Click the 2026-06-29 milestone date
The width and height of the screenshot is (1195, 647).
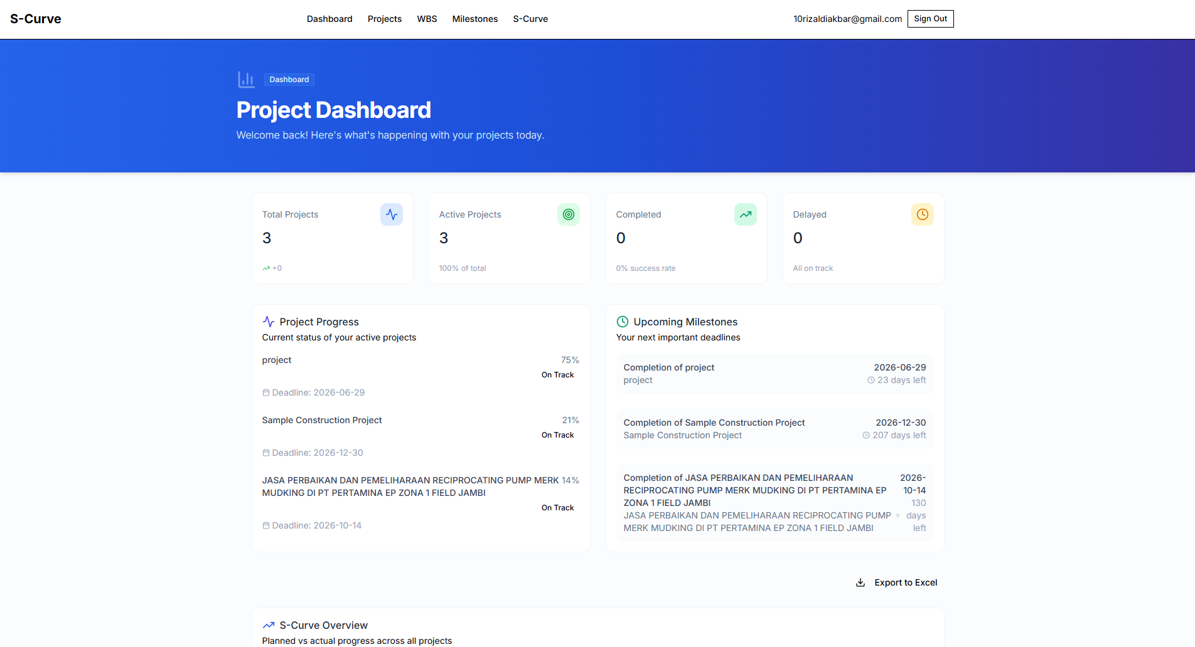[x=900, y=367]
